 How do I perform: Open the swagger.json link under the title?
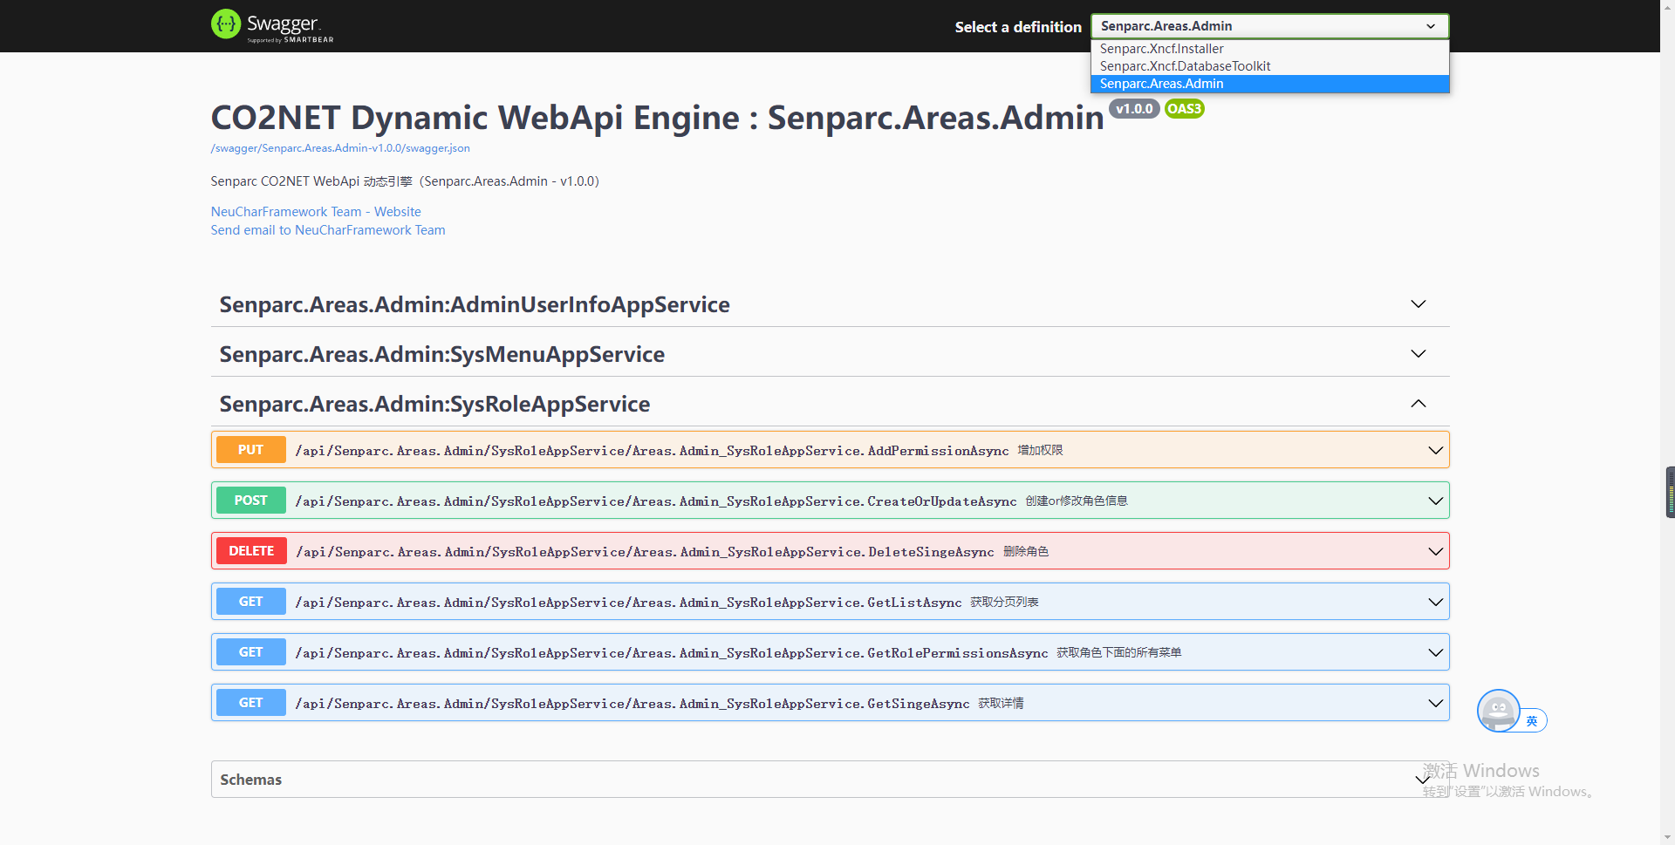pos(340,148)
